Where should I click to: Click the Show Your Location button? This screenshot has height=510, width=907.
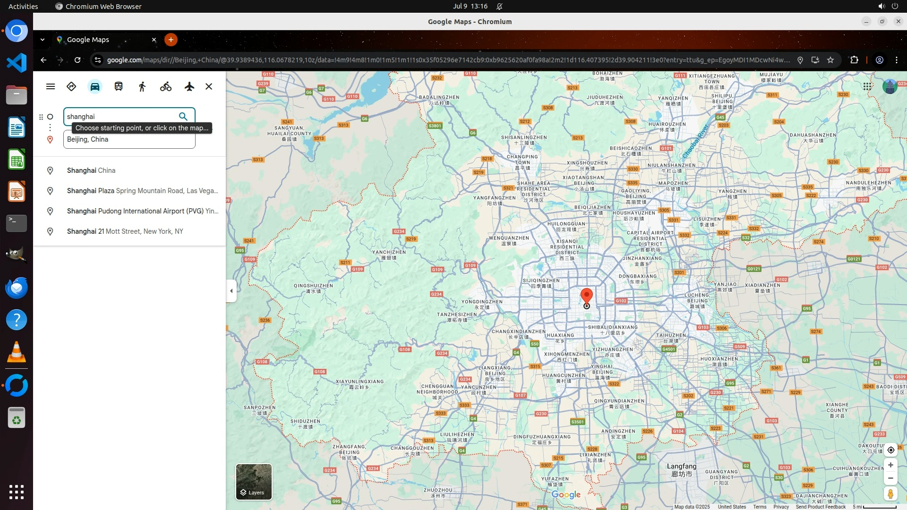(890, 450)
